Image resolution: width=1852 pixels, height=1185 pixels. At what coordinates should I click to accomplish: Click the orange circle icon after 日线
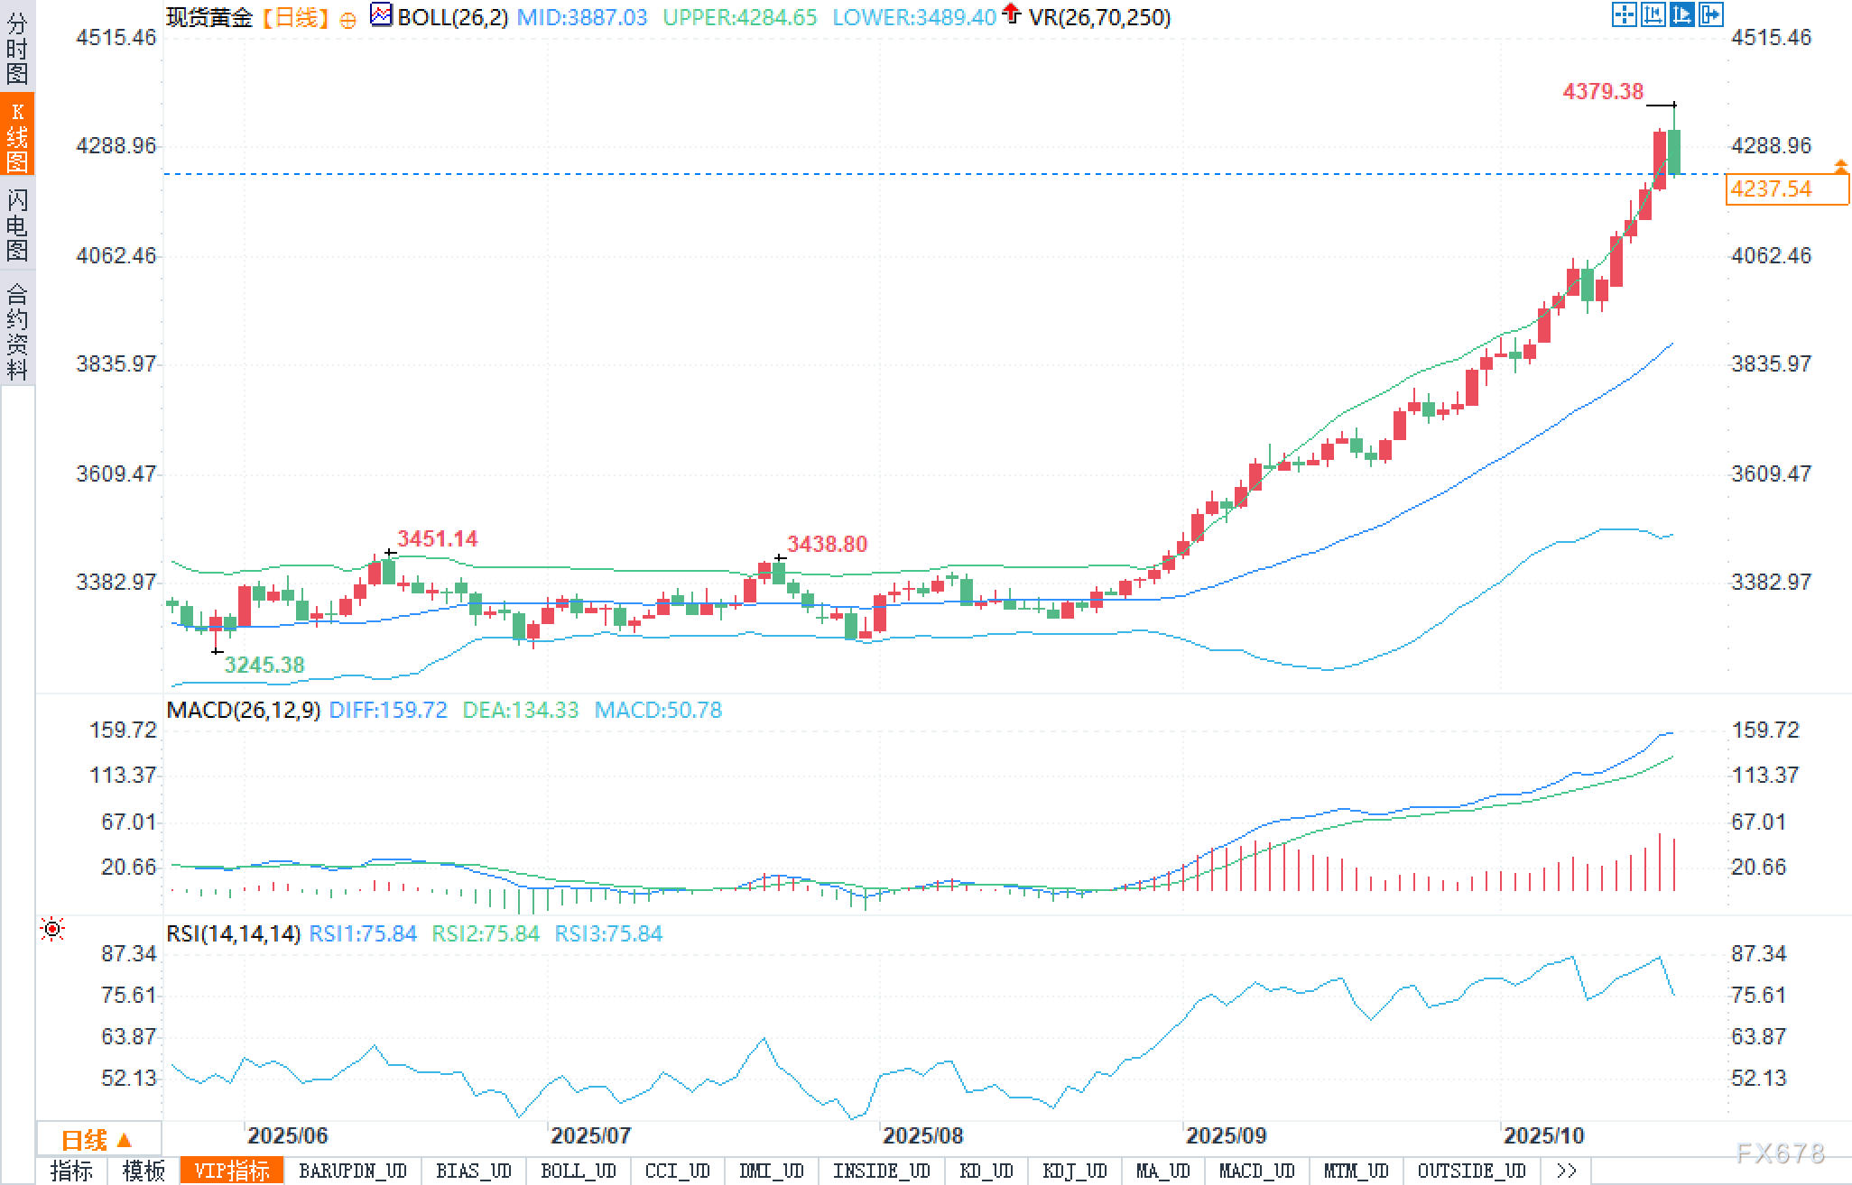click(x=347, y=20)
